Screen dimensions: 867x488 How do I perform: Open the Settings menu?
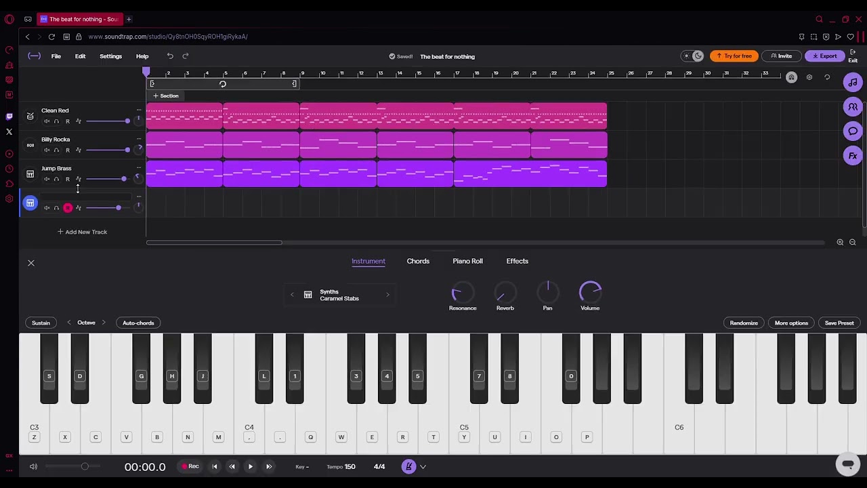110,56
